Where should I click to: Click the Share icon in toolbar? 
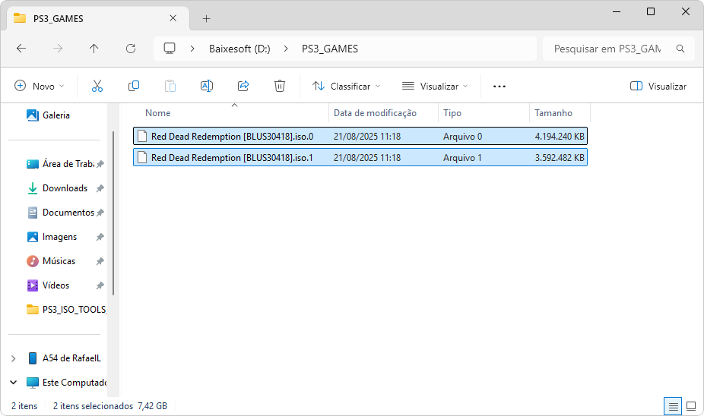pyautogui.click(x=243, y=86)
